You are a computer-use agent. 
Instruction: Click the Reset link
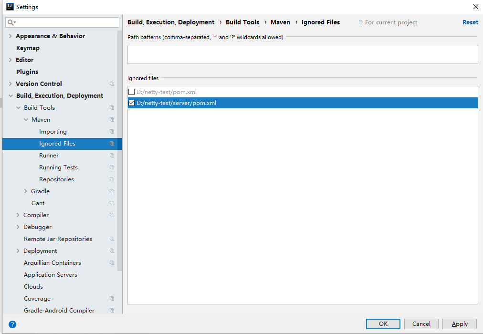pos(470,22)
